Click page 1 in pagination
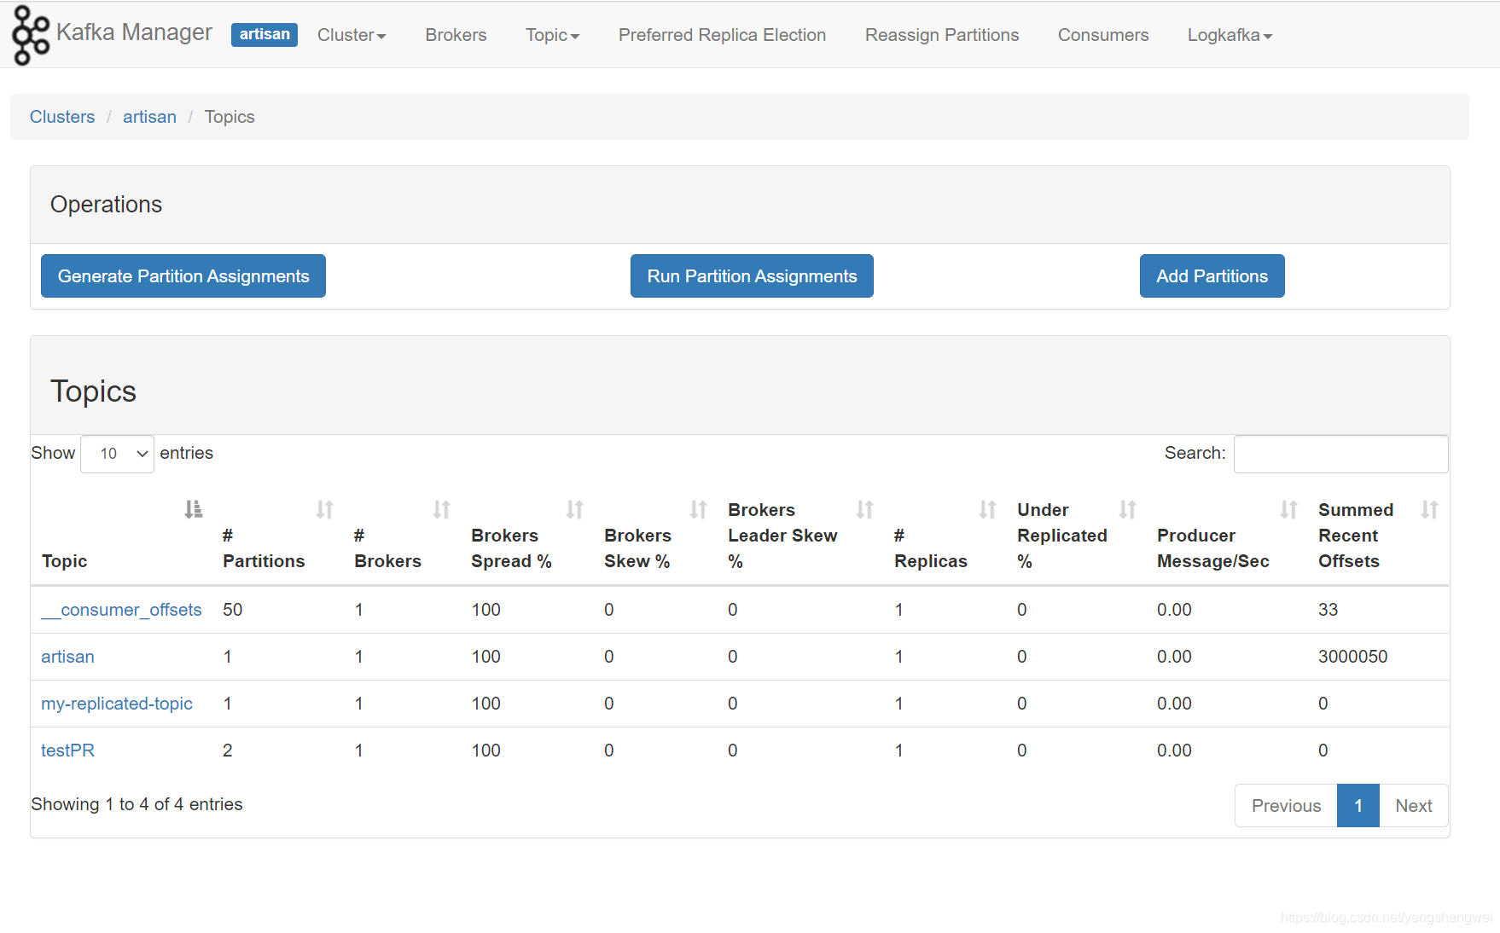This screenshot has height=933, width=1500. 1358,805
